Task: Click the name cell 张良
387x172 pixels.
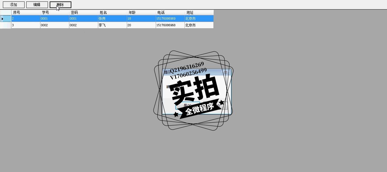Action: tap(112, 18)
